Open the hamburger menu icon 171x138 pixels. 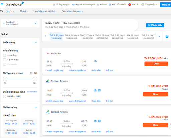coord(2,4)
